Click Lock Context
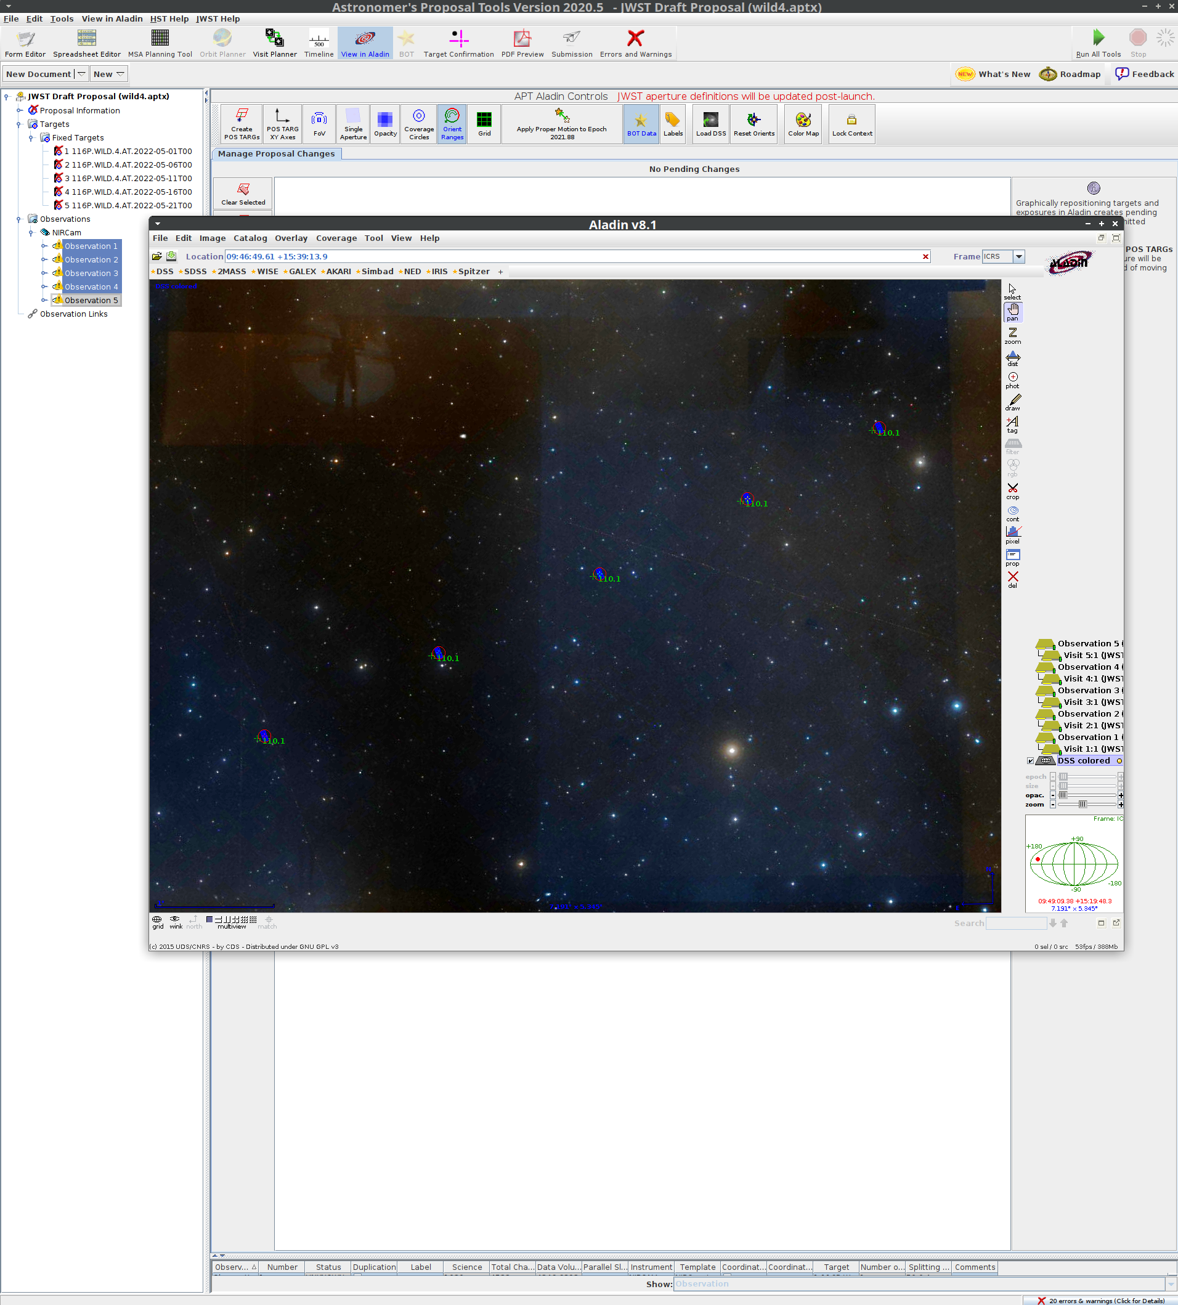 pos(852,124)
